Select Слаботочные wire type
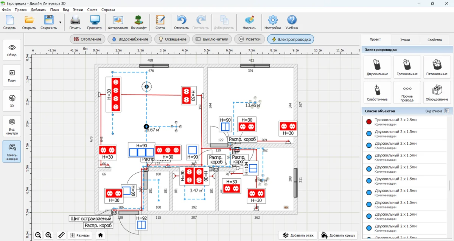 click(377, 93)
